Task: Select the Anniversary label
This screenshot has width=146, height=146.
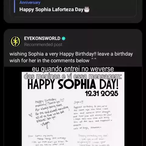Action: click(x=30, y=2)
